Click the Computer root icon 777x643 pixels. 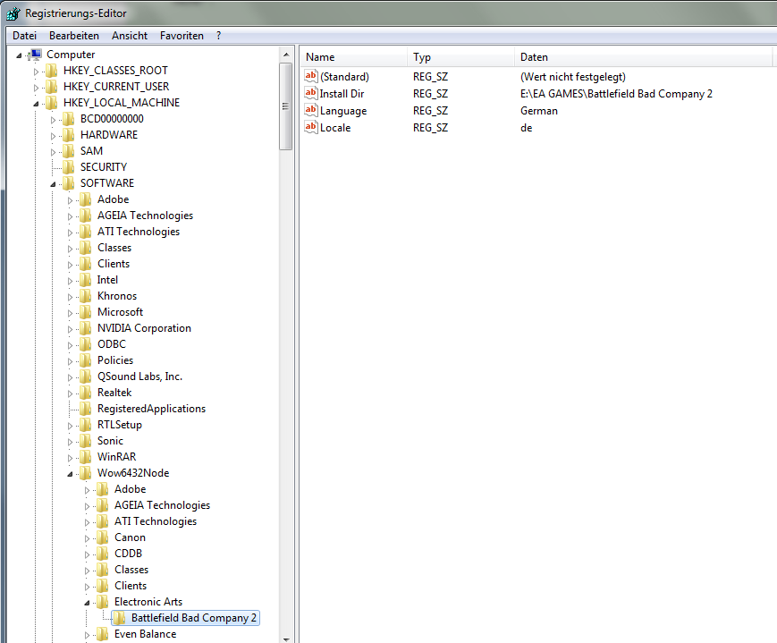(36, 55)
